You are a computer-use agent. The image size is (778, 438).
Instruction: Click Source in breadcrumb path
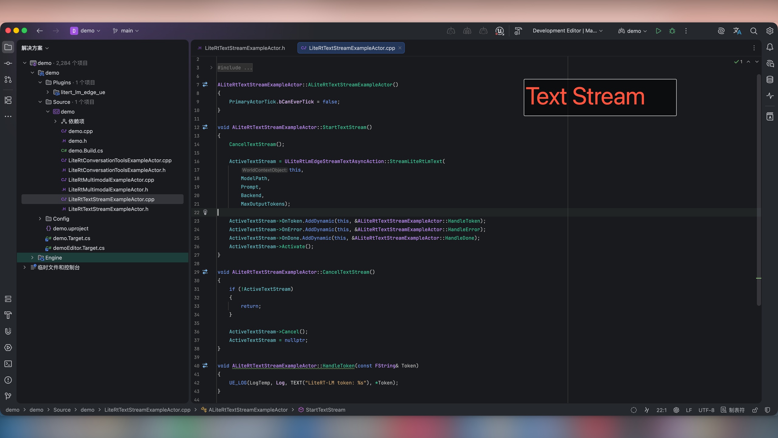62,410
